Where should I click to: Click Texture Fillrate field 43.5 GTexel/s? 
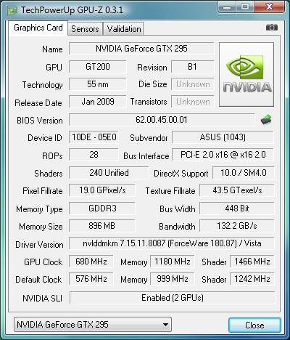[237, 190]
